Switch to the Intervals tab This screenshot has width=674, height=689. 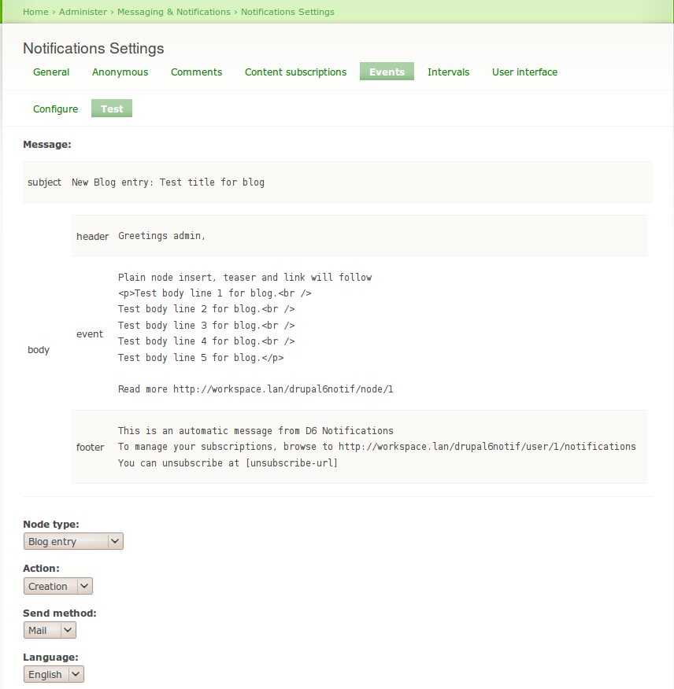tap(448, 72)
